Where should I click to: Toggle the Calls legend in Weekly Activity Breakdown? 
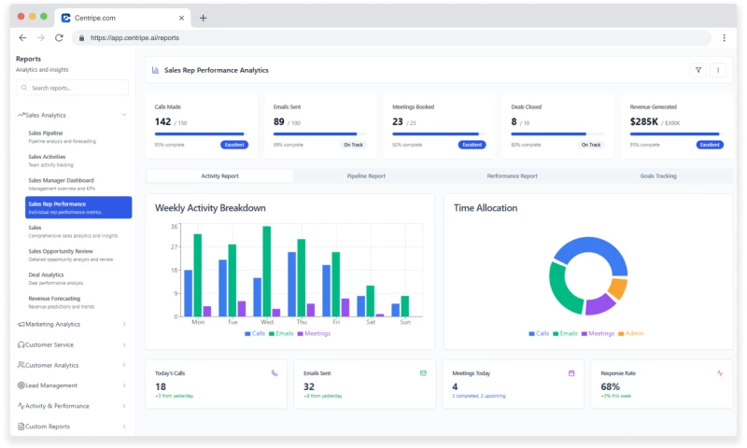click(x=255, y=334)
